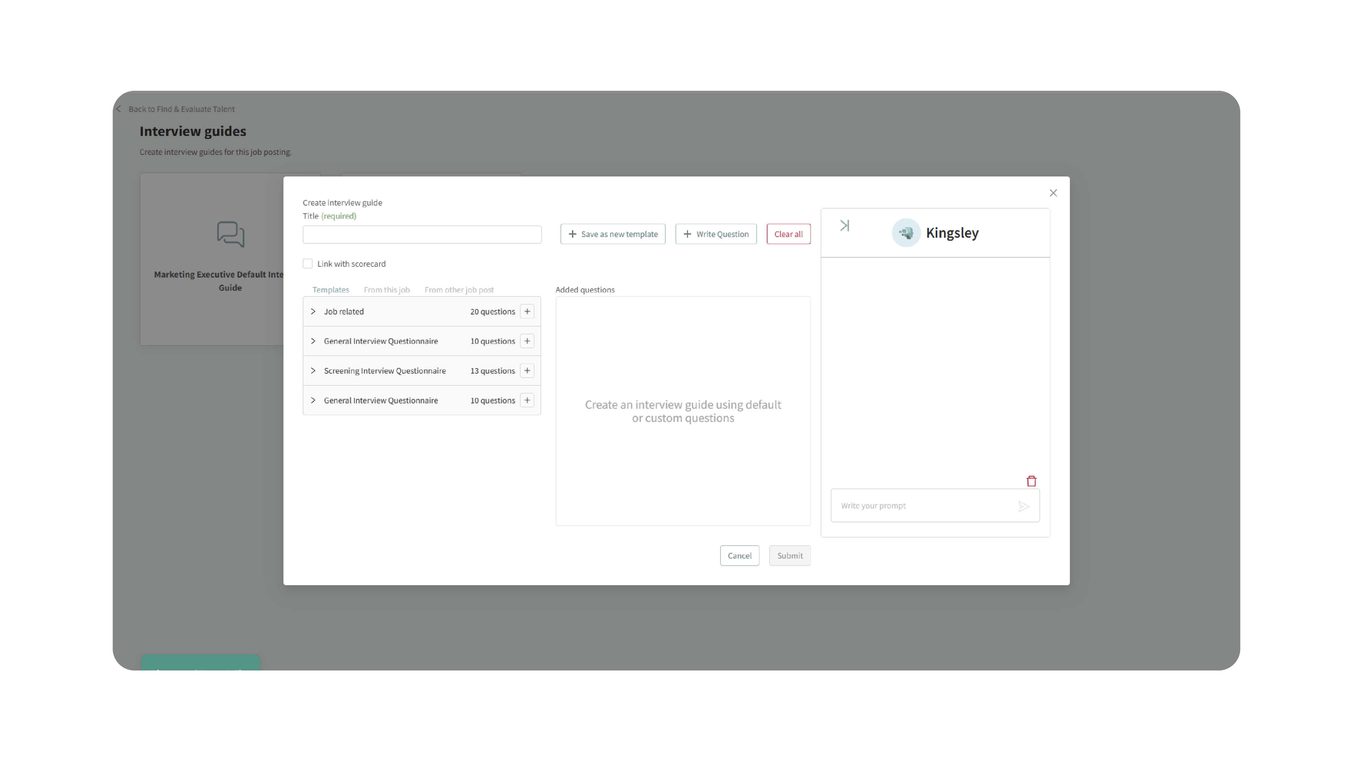
Task: Click the Kingsley avatar icon
Action: (x=905, y=233)
